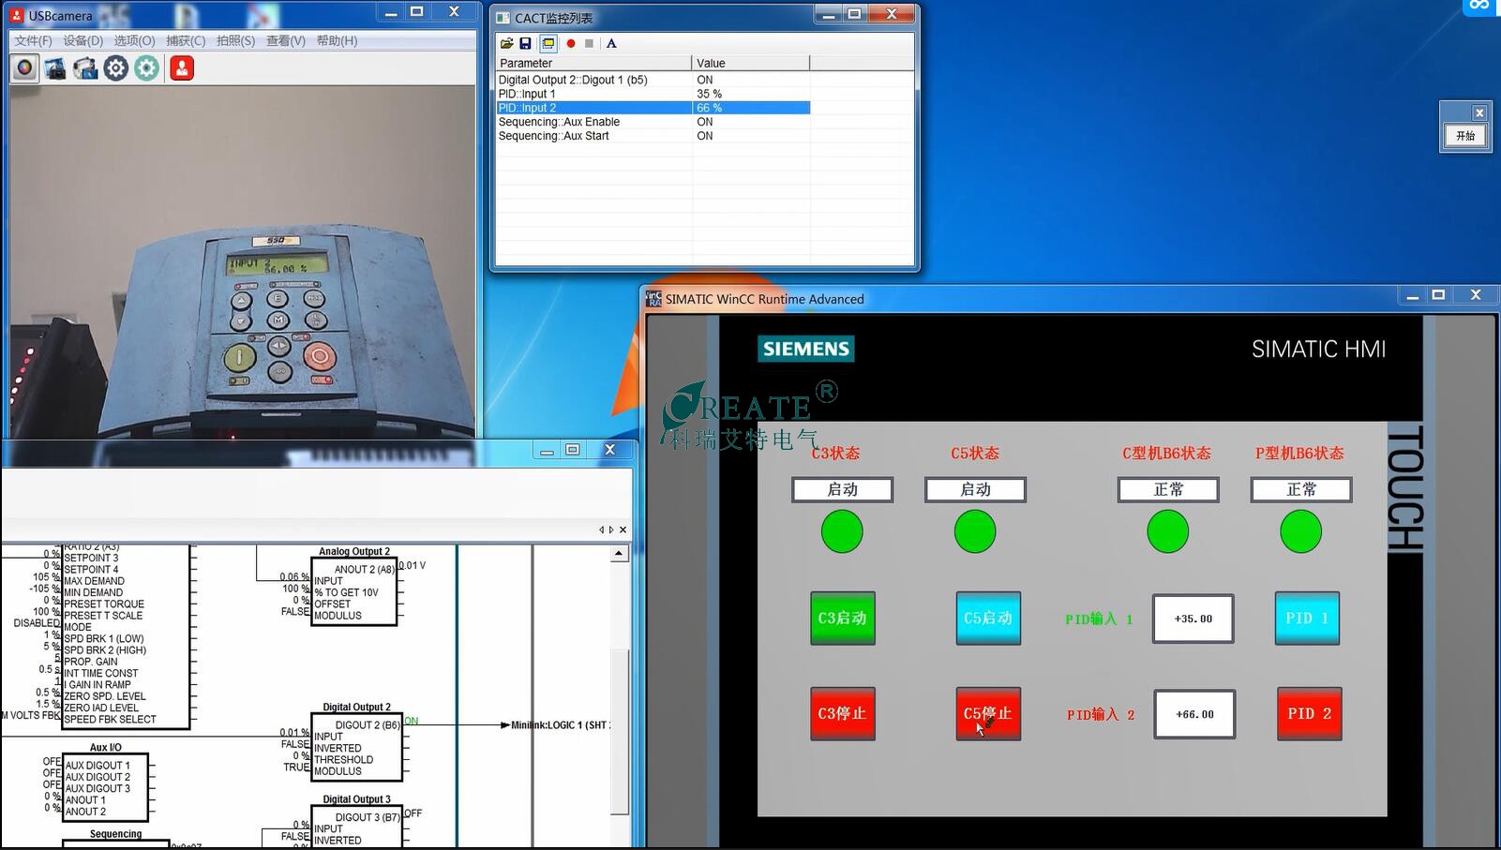Click the gray stop square in CACT toolbar
Image resolution: width=1501 pixels, height=850 pixels.
pyautogui.click(x=589, y=43)
